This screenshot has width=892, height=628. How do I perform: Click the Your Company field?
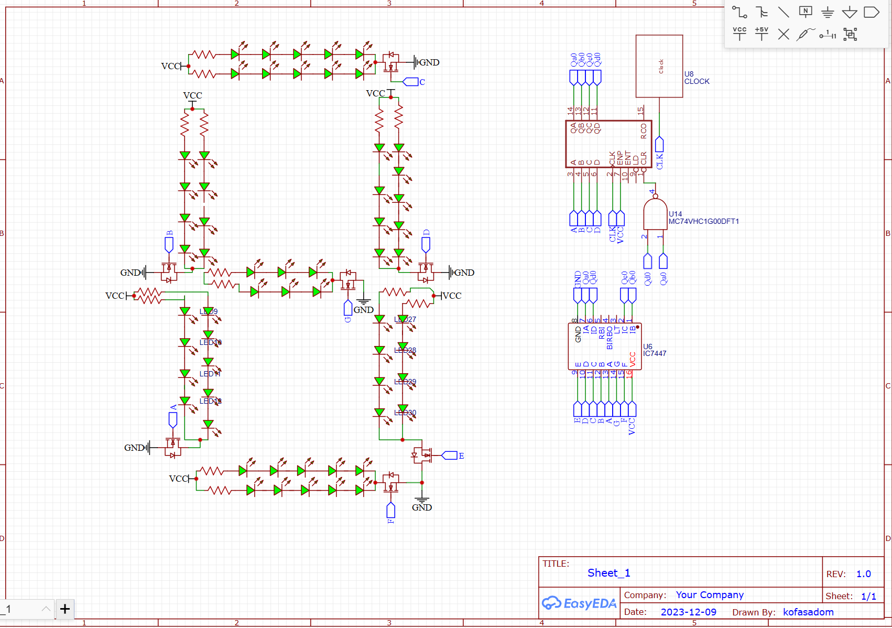point(710,595)
